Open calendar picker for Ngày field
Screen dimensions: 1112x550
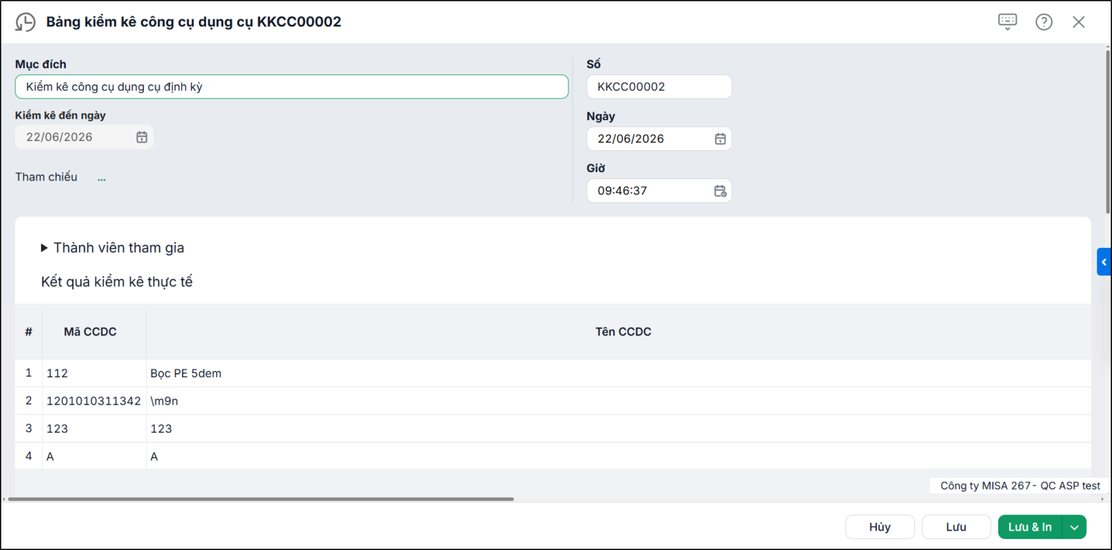(x=720, y=139)
